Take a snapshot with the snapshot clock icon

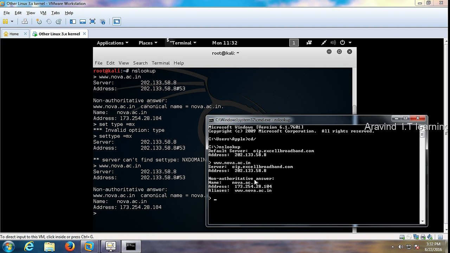coord(39,21)
